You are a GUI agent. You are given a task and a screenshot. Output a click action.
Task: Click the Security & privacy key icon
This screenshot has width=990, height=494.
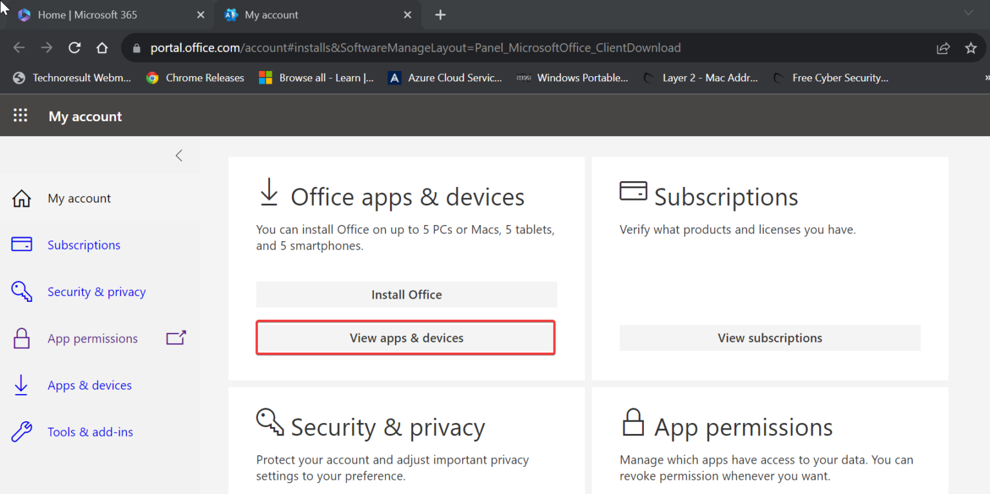[21, 291]
